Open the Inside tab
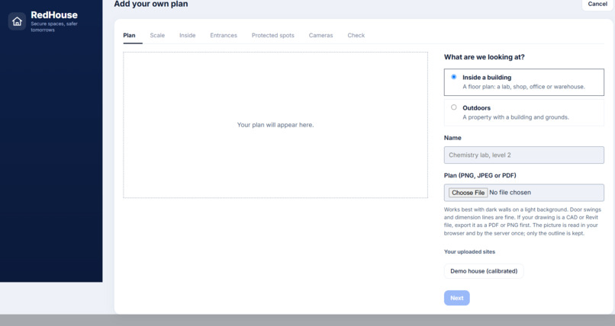Image resolution: width=615 pixels, height=326 pixels. 188,35
